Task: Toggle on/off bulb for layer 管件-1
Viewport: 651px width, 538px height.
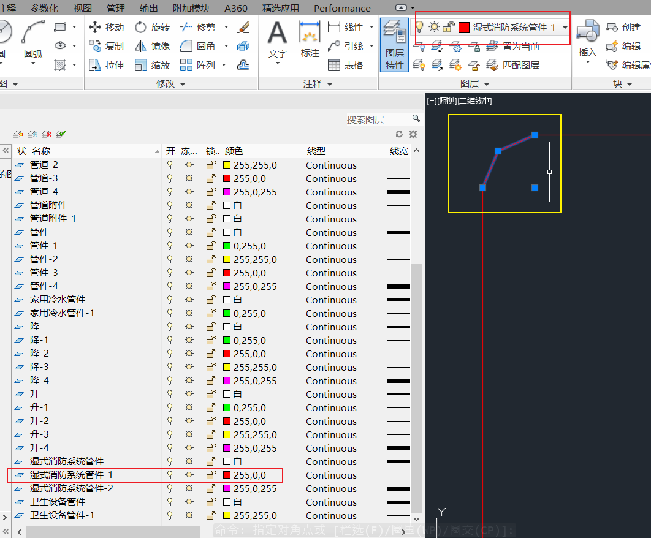Action: pos(170,246)
